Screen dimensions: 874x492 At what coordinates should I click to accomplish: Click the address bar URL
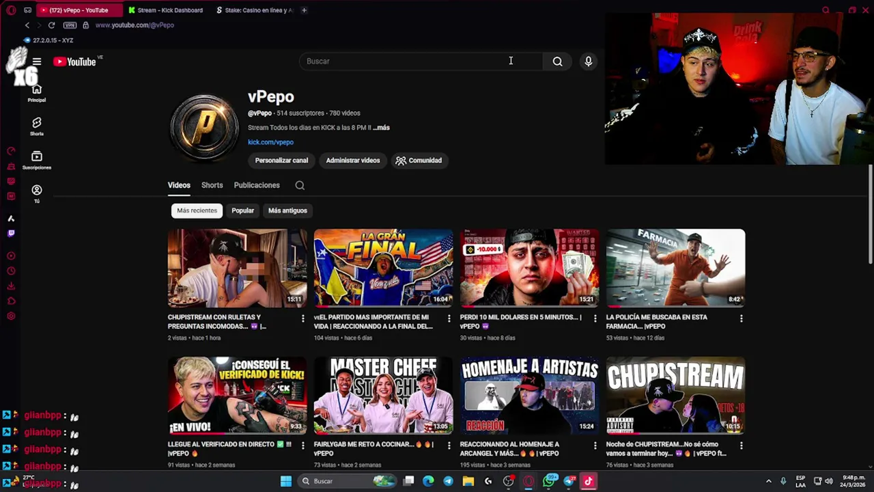(x=135, y=25)
